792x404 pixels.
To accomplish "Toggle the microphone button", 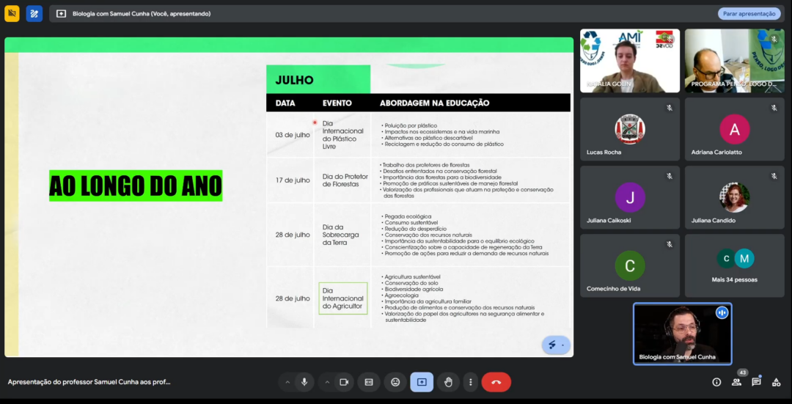I will coord(304,382).
